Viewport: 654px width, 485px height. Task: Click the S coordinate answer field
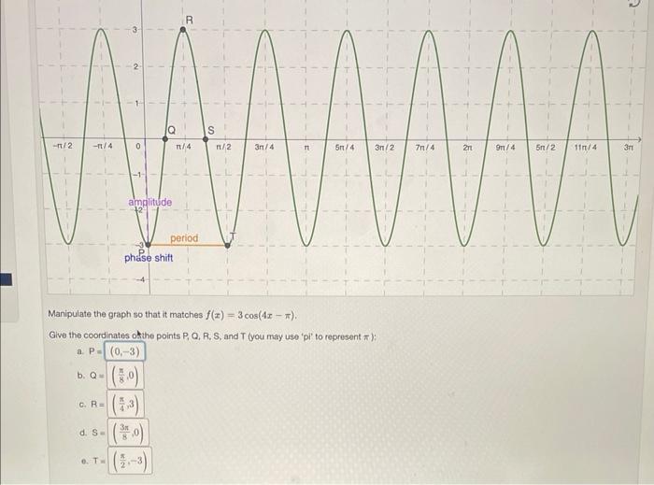point(128,432)
